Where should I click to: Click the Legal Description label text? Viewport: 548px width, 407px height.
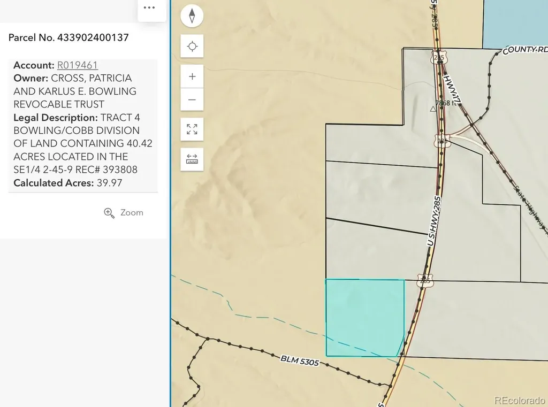(56, 117)
